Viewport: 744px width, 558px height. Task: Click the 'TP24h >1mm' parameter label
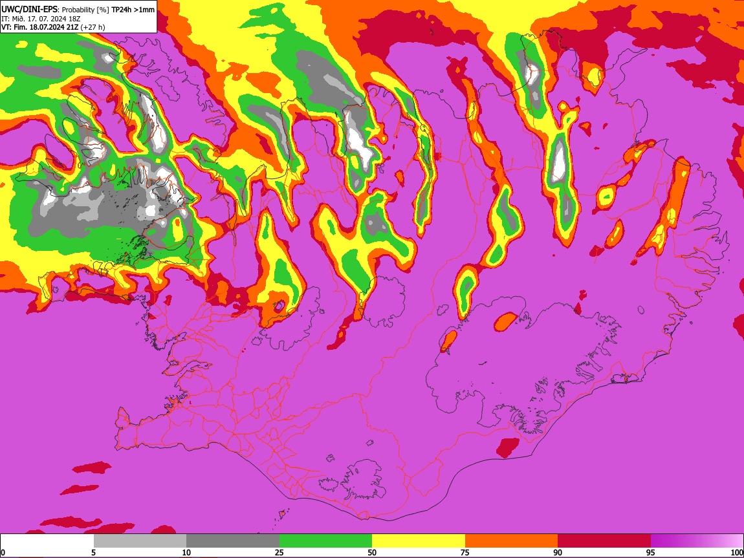[133, 10]
